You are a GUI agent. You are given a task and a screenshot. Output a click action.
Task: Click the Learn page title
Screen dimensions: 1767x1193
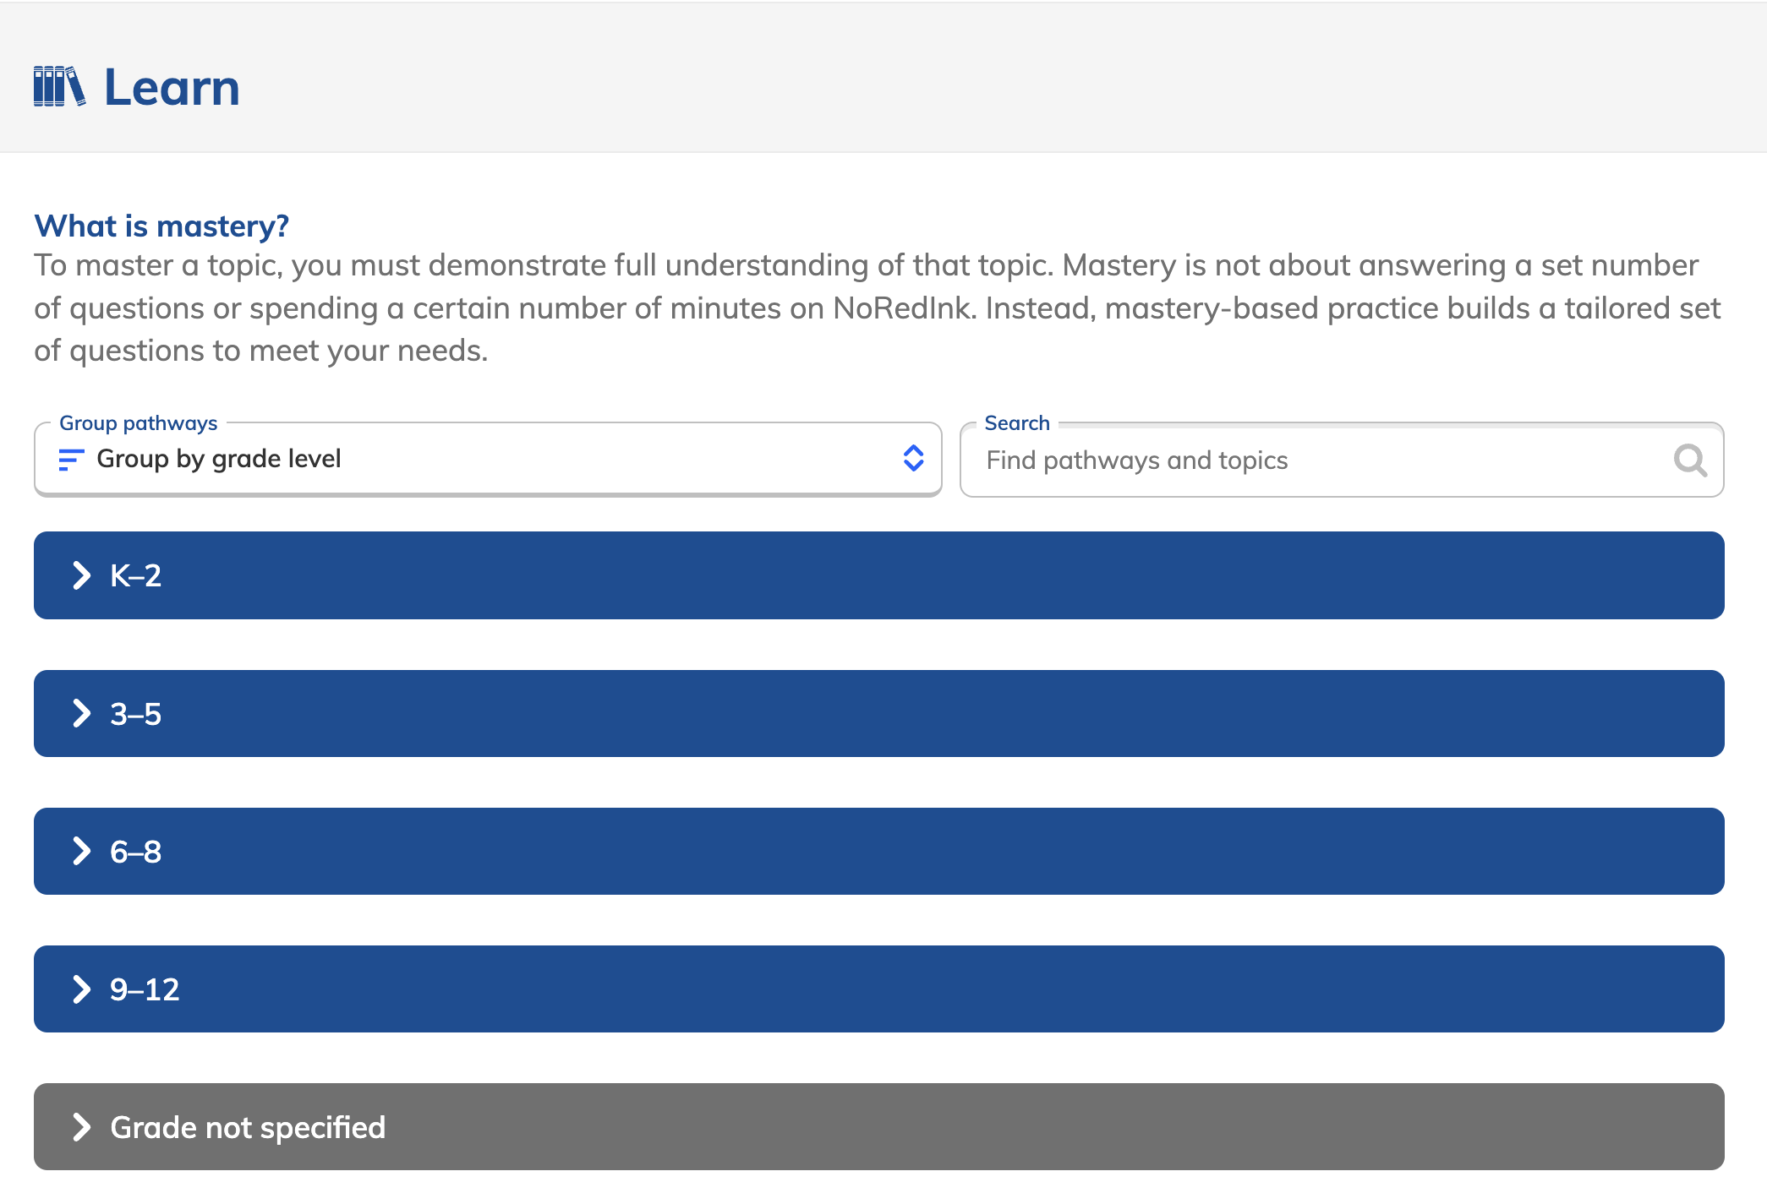pyautogui.click(x=172, y=87)
